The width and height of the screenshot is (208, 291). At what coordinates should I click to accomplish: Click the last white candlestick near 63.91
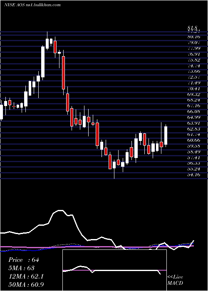coord(166,136)
